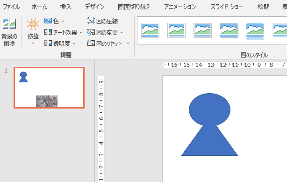This screenshot has height=182, width=287.
Task: Click the 図の圧縮 icon
Action: pos(91,21)
